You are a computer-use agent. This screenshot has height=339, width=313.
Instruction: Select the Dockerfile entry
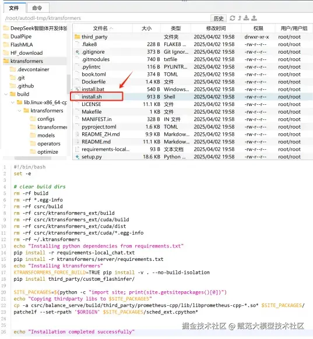93,82
